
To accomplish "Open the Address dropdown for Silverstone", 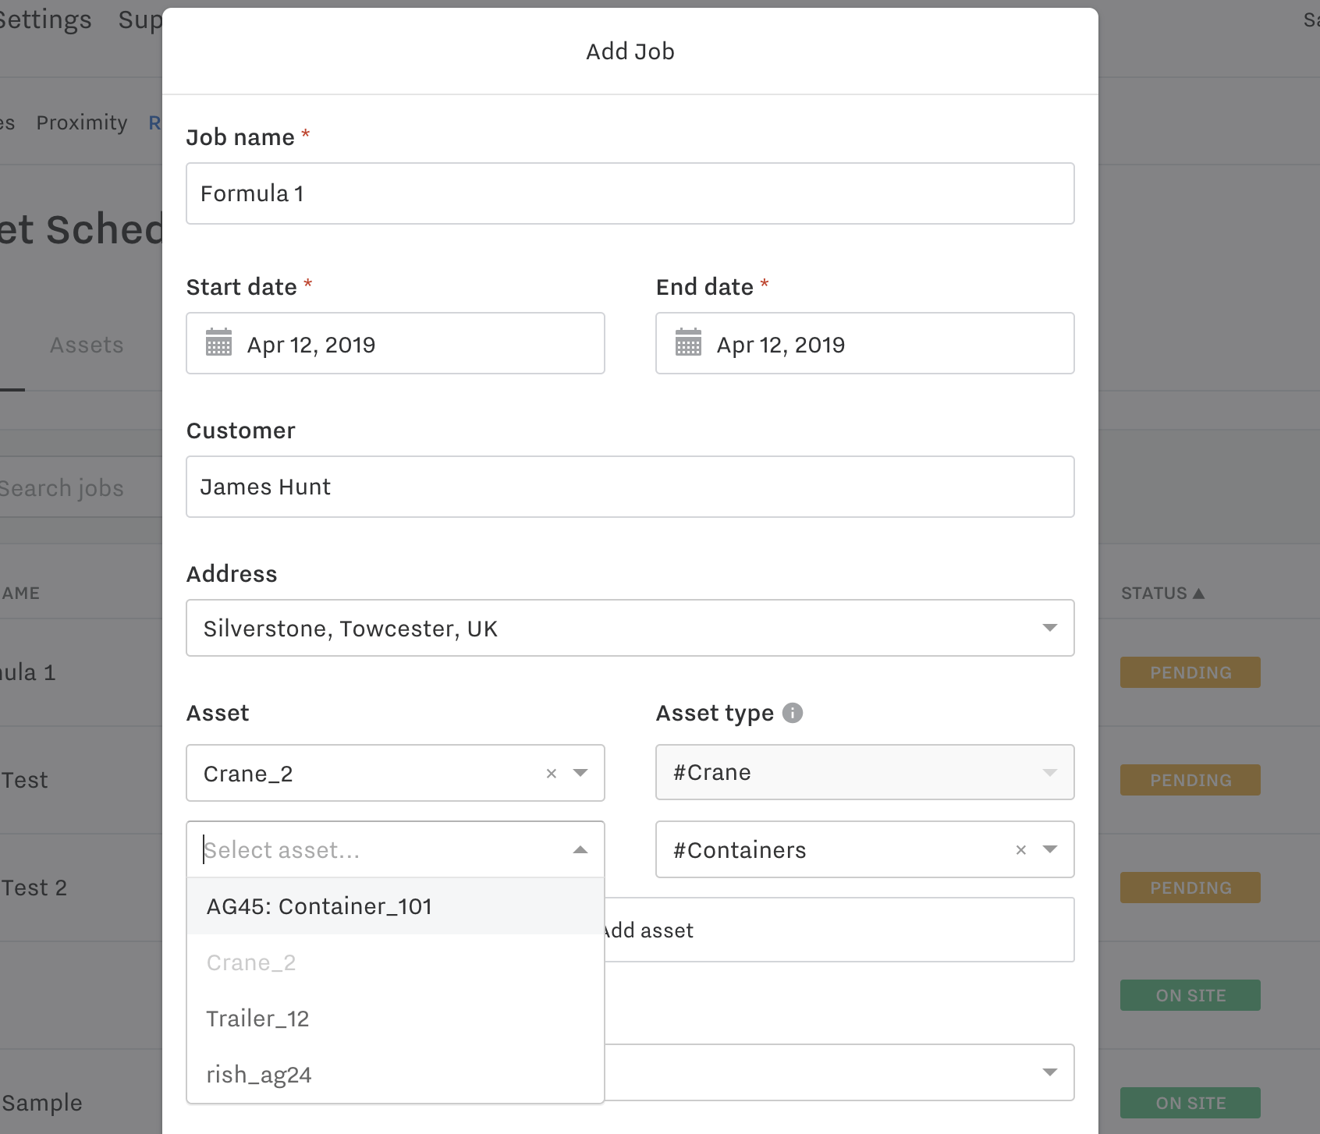I will click(1051, 627).
